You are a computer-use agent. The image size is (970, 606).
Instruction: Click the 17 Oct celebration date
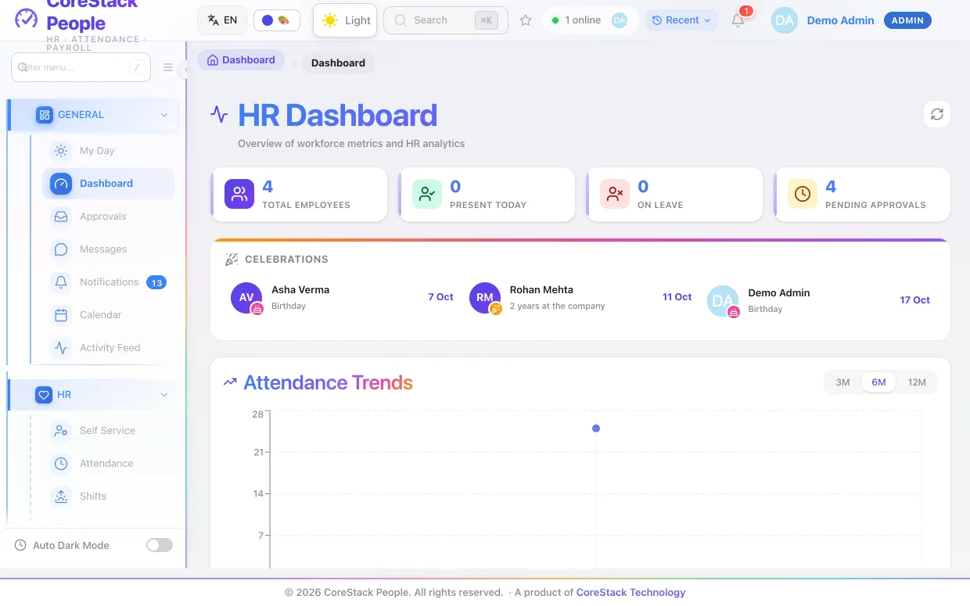914,300
